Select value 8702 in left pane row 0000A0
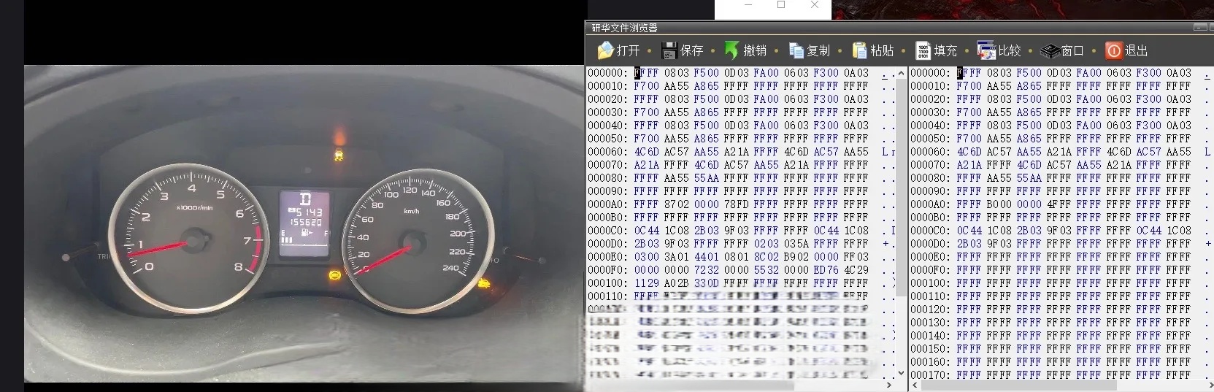Screen dimensions: 1214x392 tap(676, 204)
